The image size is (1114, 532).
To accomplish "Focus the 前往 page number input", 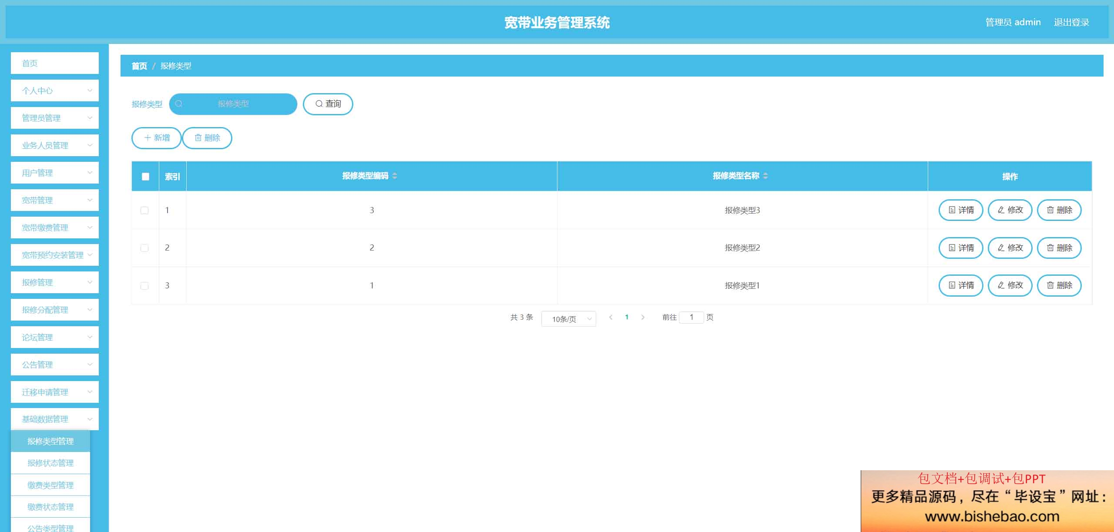I will pyautogui.click(x=691, y=317).
